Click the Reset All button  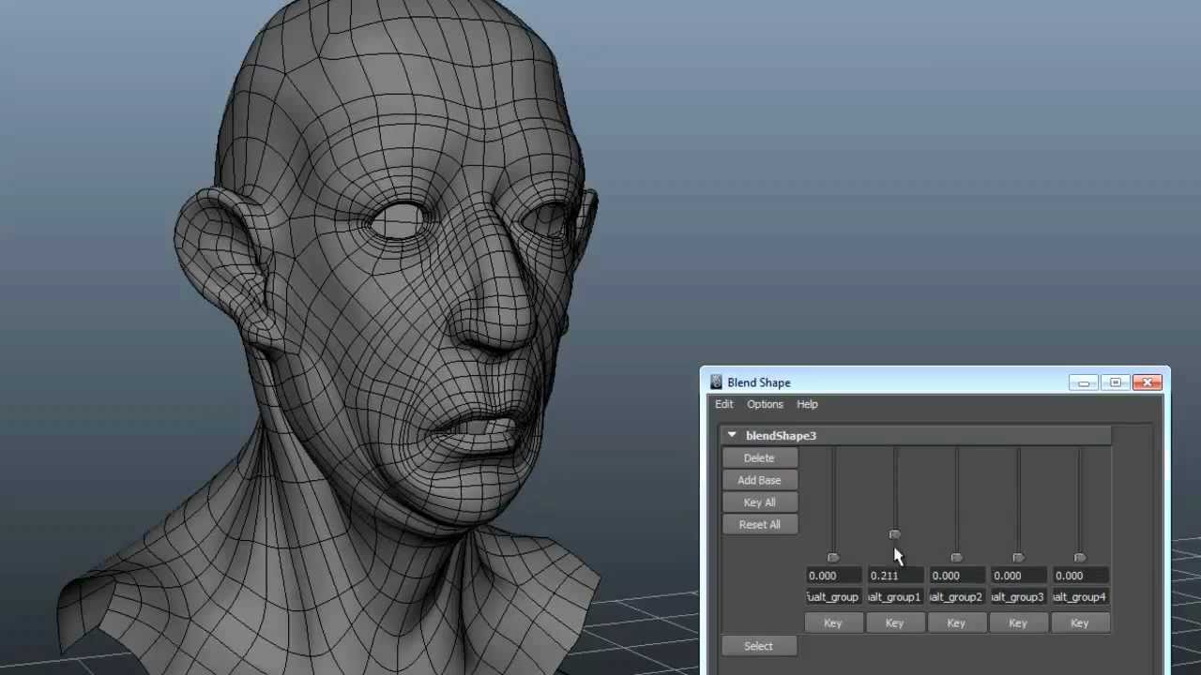click(x=759, y=525)
